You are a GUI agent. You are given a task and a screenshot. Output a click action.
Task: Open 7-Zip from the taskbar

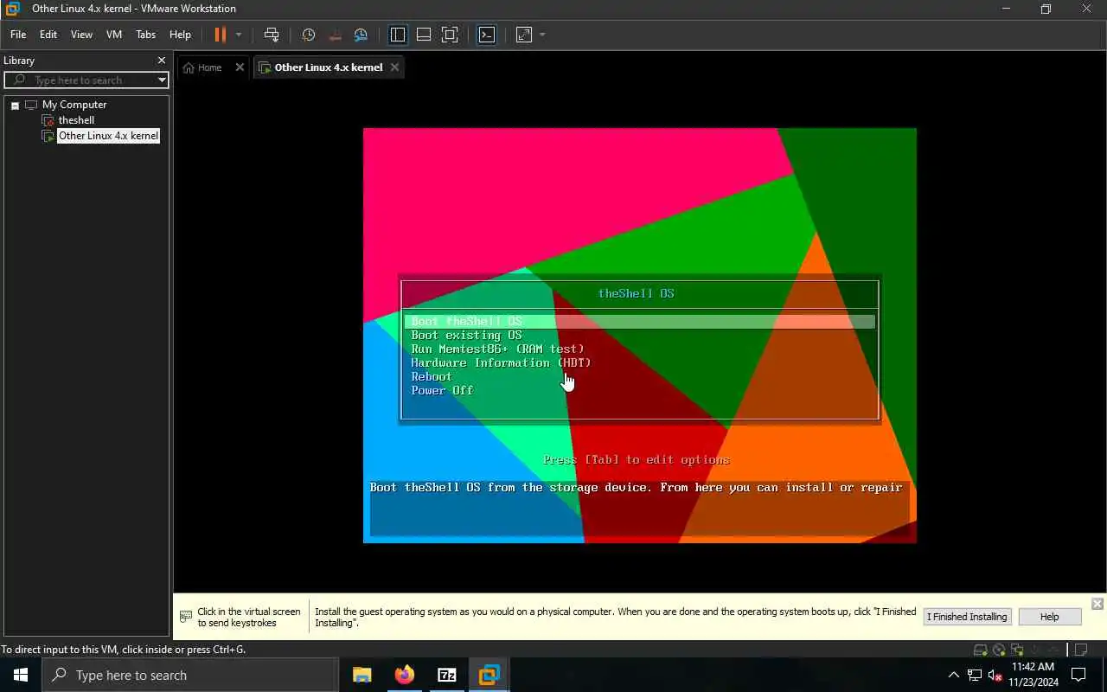point(447,675)
